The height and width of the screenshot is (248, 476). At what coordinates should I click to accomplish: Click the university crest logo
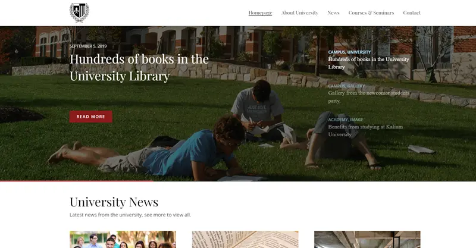(x=79, y=12)
